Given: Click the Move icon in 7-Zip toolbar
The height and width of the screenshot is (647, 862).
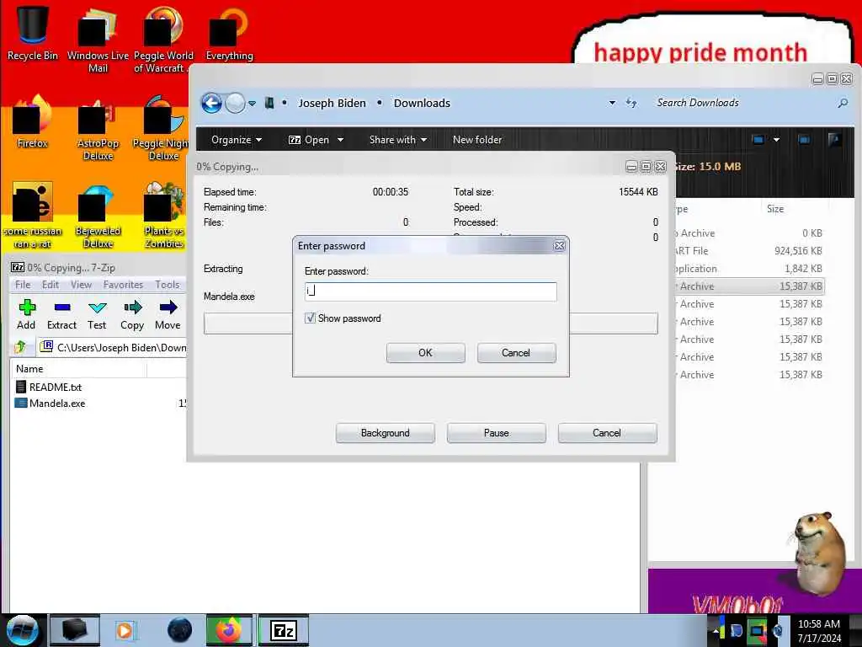Looking at the screenshot, I should point(168,315).
